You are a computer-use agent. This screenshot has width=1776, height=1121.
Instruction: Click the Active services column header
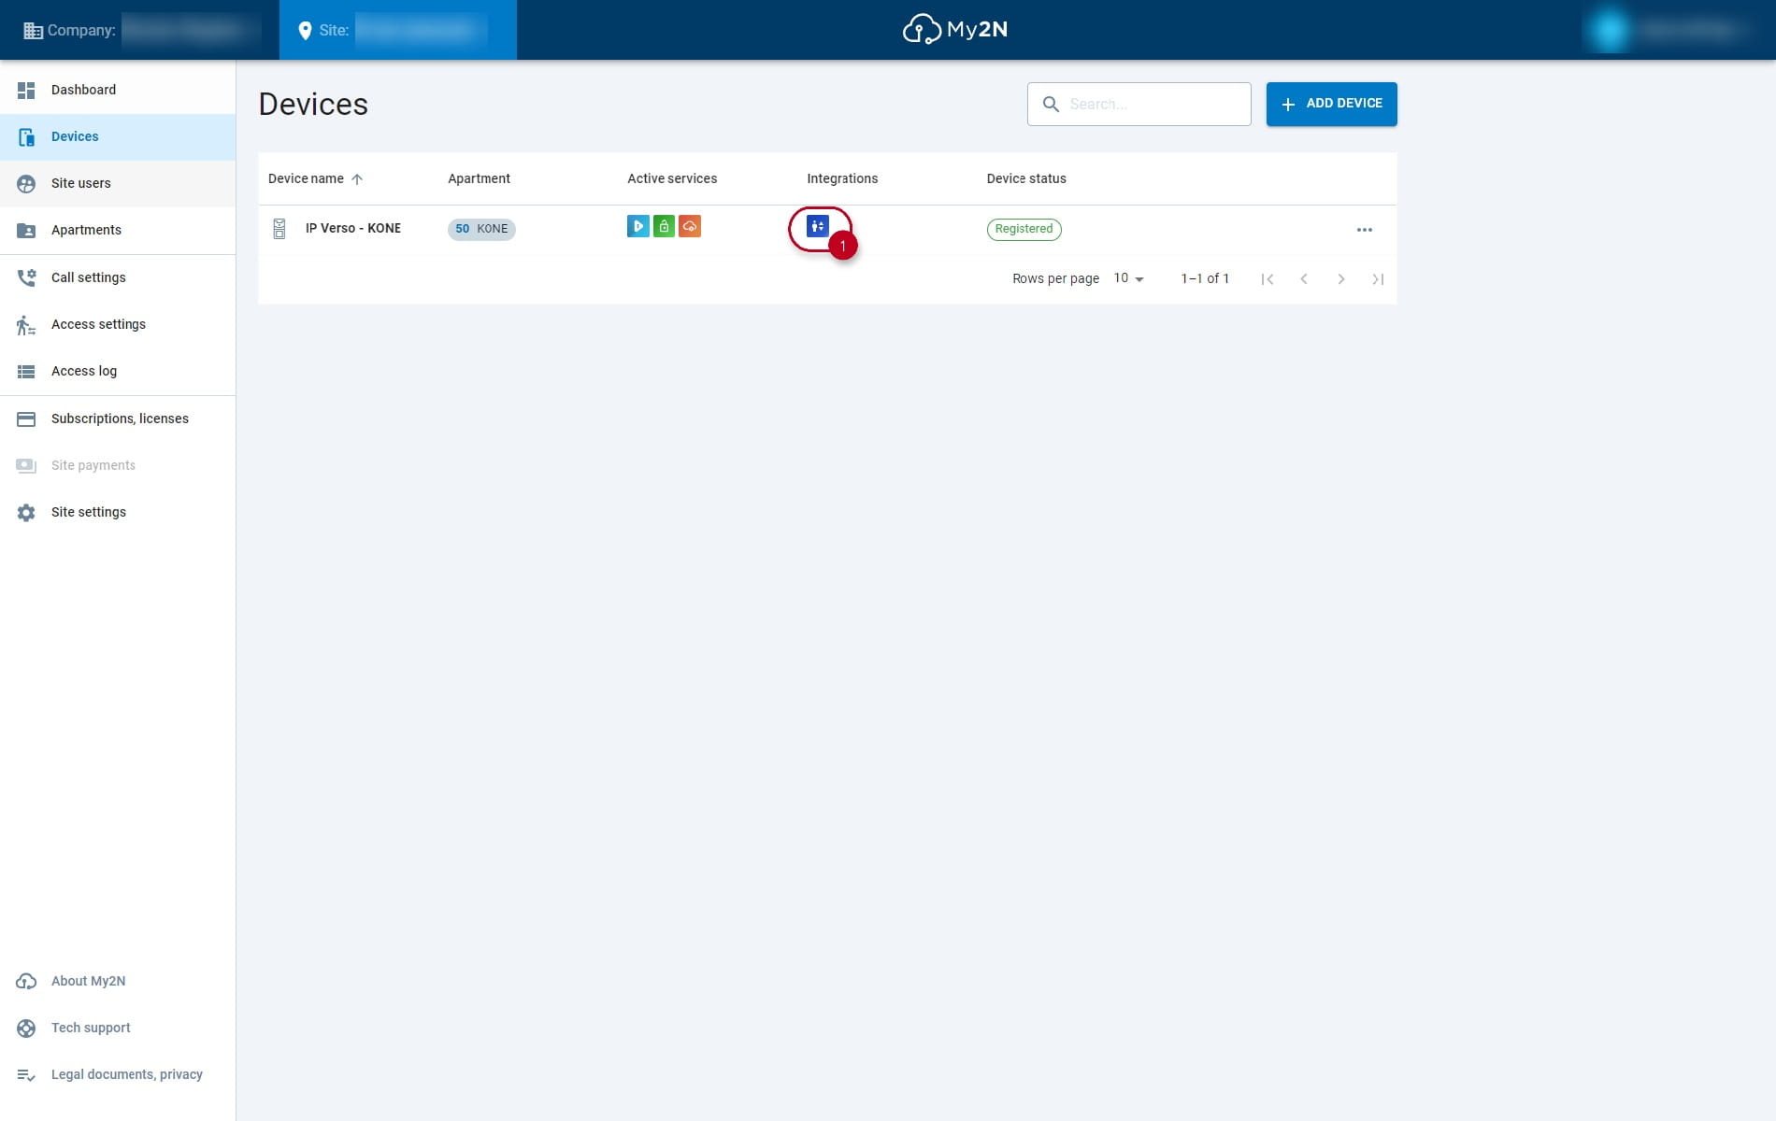[x=672, y=178]
